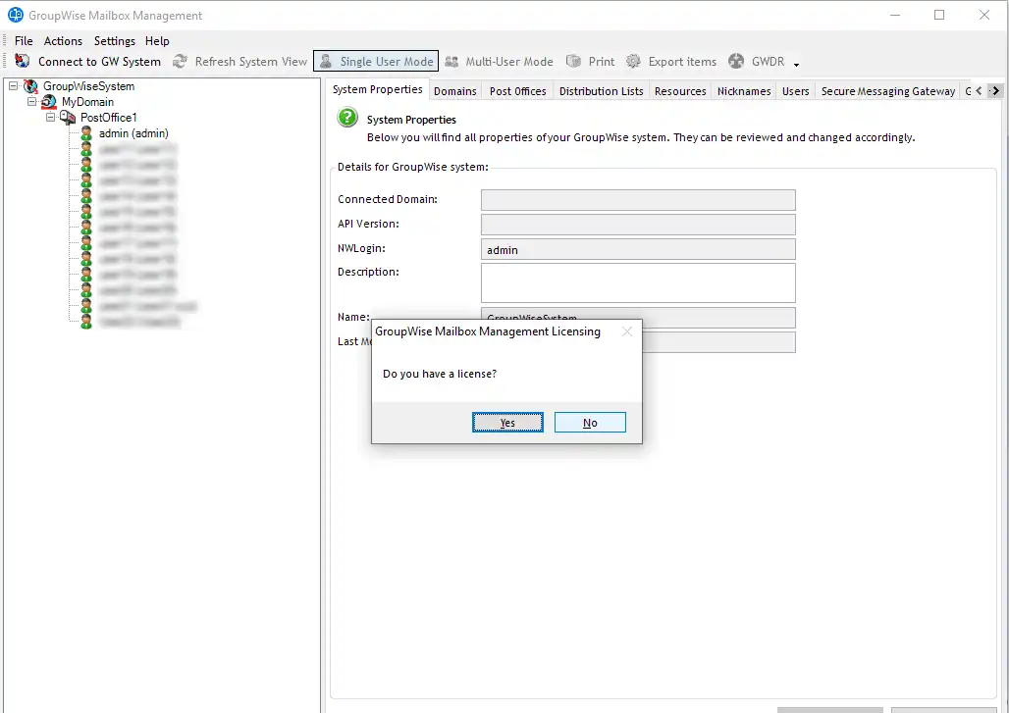Image resolution: width=1009 pixels, height=713 pixels.
Task: Click the Description text field
Action: tap(637, 282)
